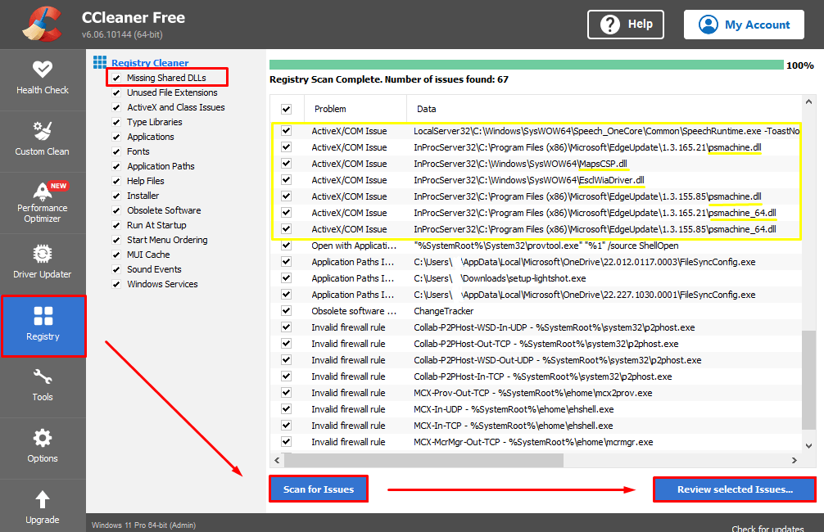Toggle Type Libraries checkbox

click(x=116, y=122)
